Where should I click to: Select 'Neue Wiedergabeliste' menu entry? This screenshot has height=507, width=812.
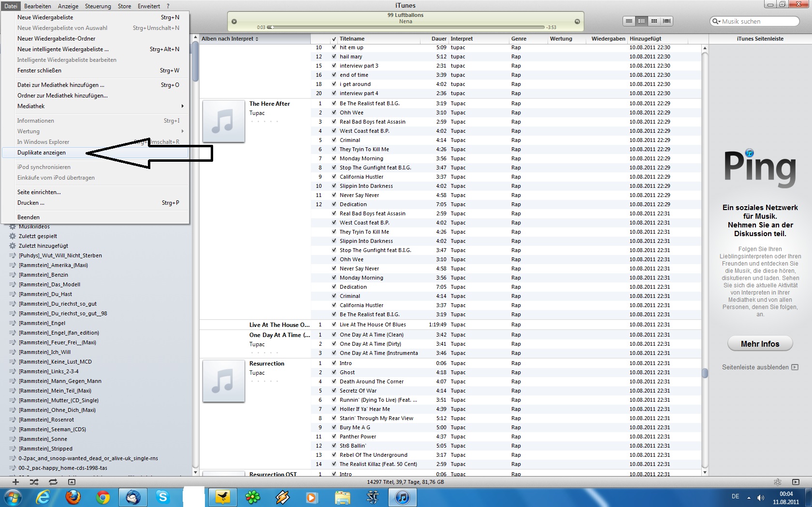tap(95, 17)
